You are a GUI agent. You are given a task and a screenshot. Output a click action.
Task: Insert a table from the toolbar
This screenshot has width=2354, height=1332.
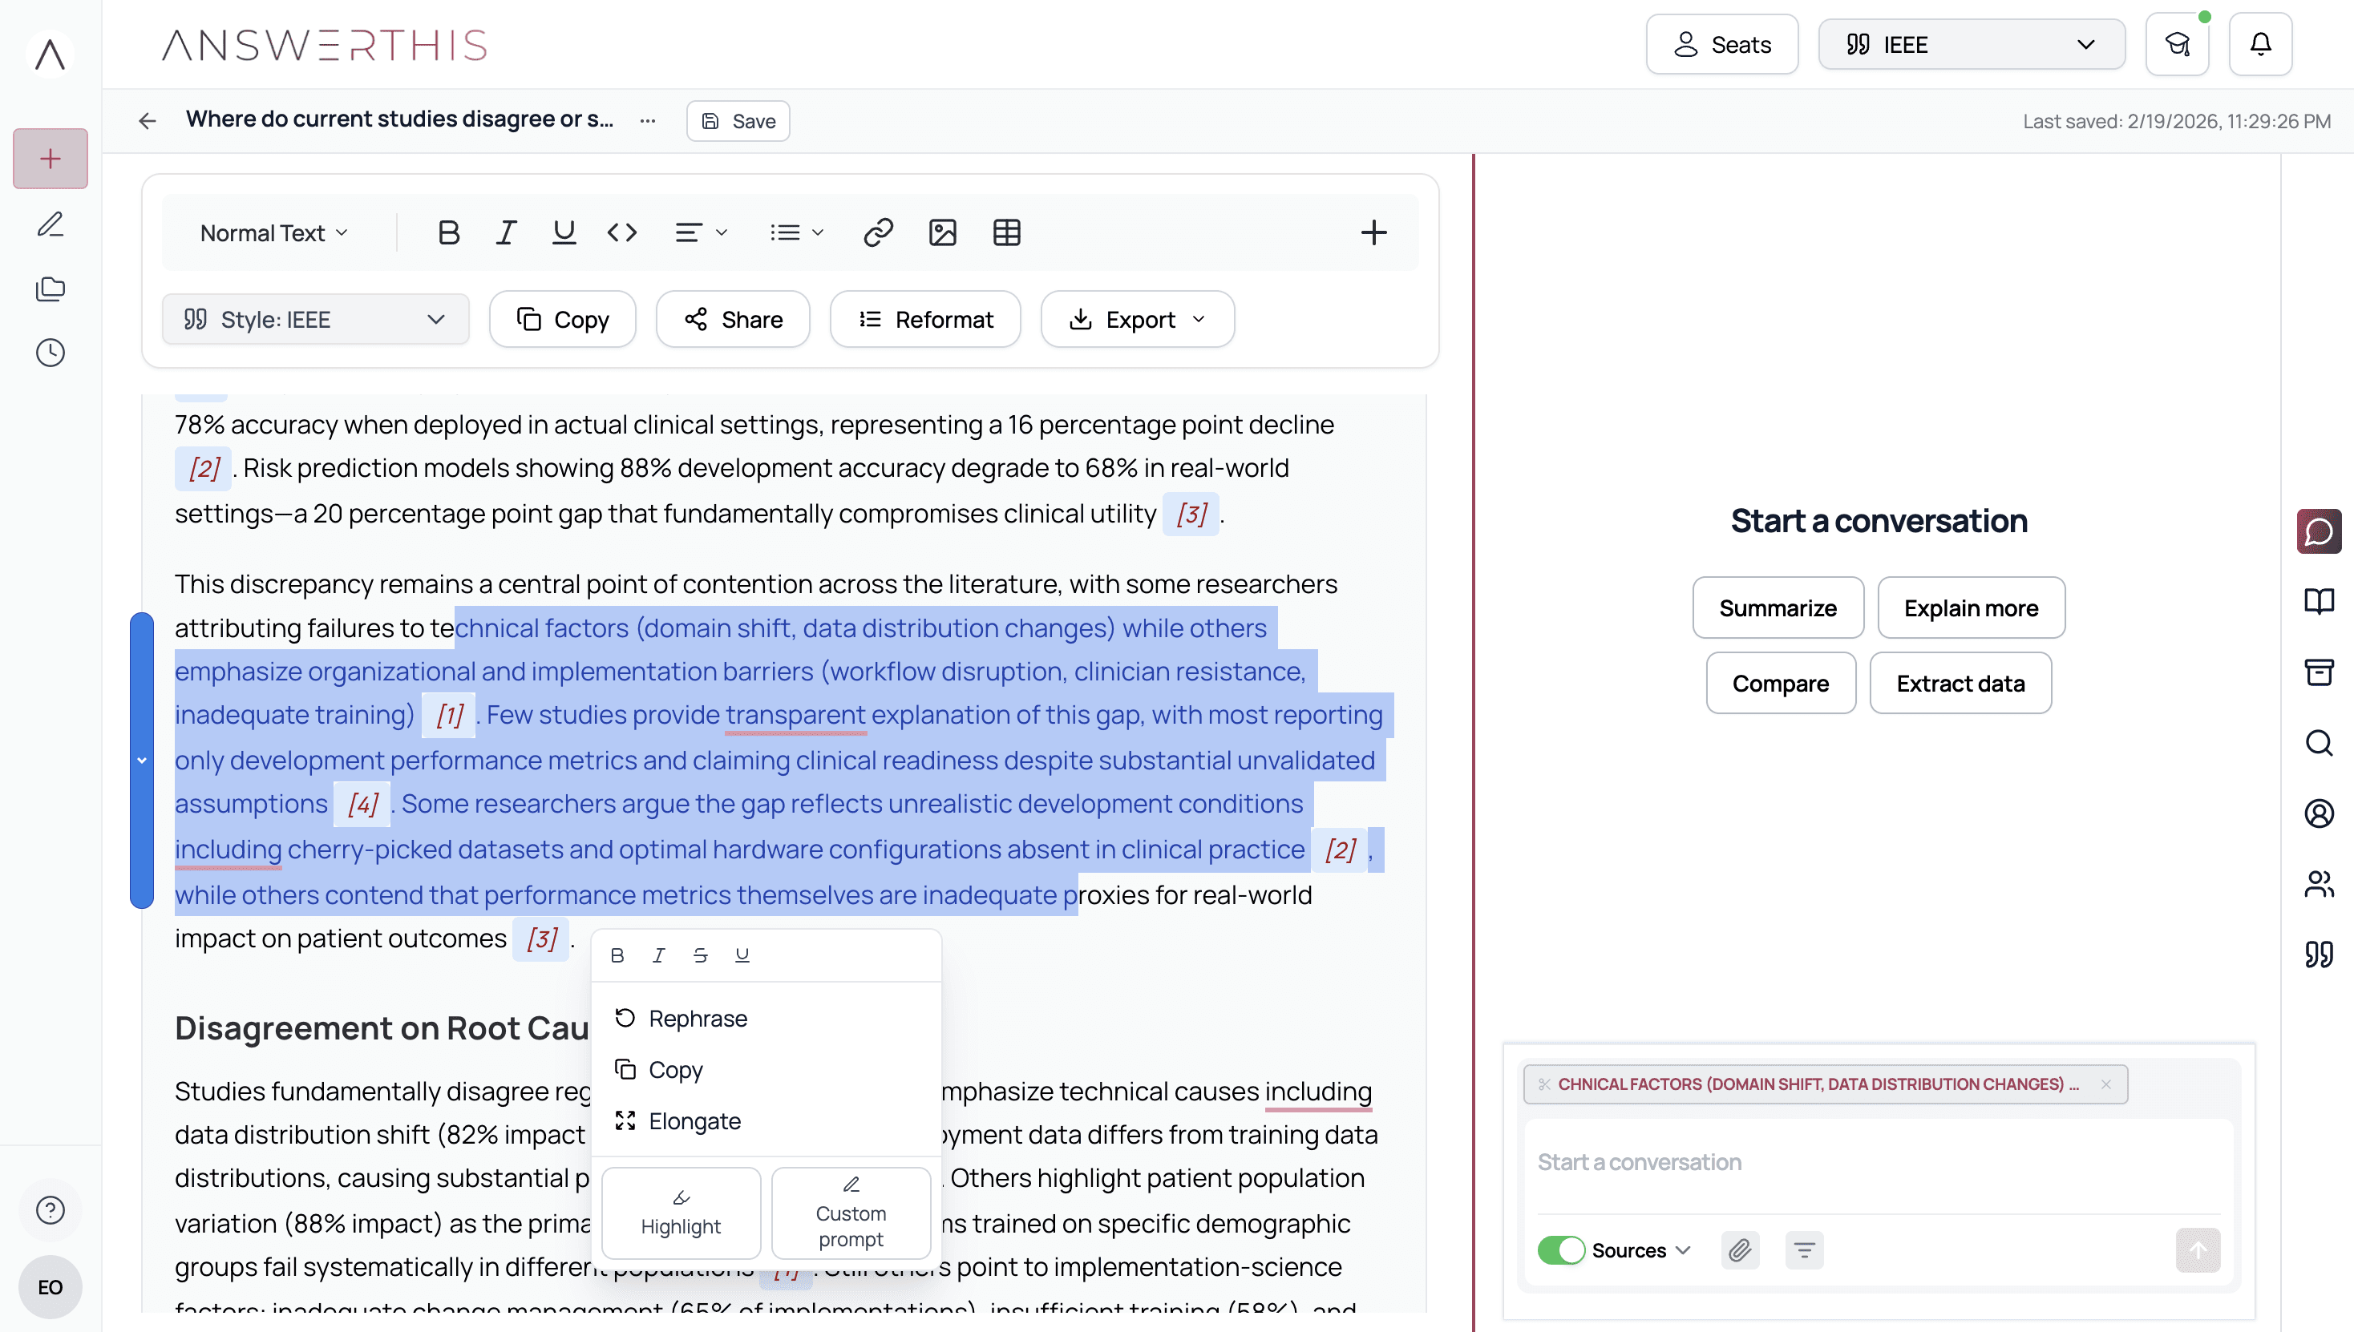(1006, 232)
